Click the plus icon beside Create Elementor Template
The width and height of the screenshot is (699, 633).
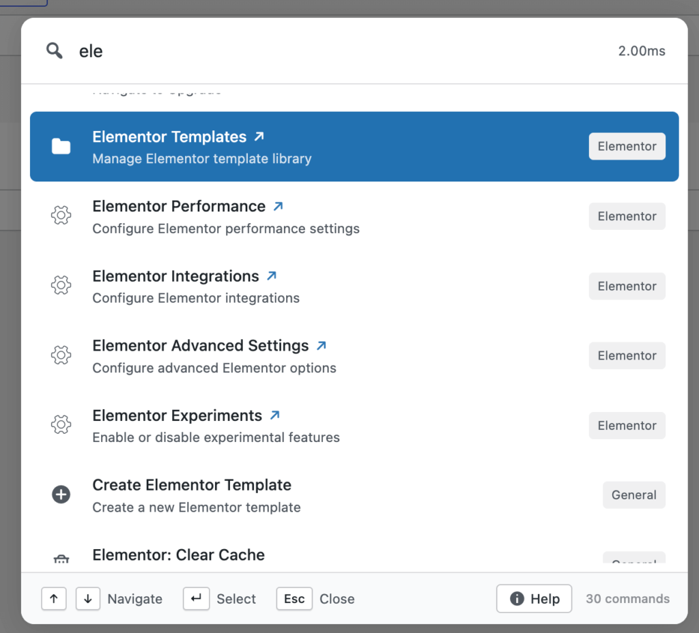(61, 494)
